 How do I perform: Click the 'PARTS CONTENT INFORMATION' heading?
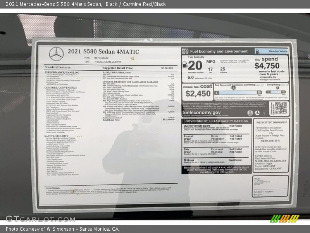[272, 122]
